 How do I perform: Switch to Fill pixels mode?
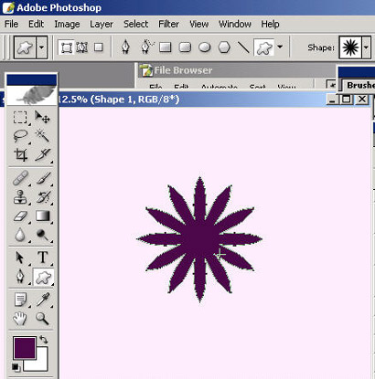coord(98,47)
